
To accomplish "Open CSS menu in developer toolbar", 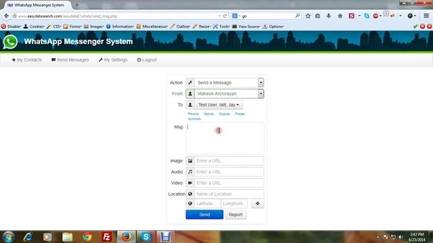I will (x=54, y=26).
